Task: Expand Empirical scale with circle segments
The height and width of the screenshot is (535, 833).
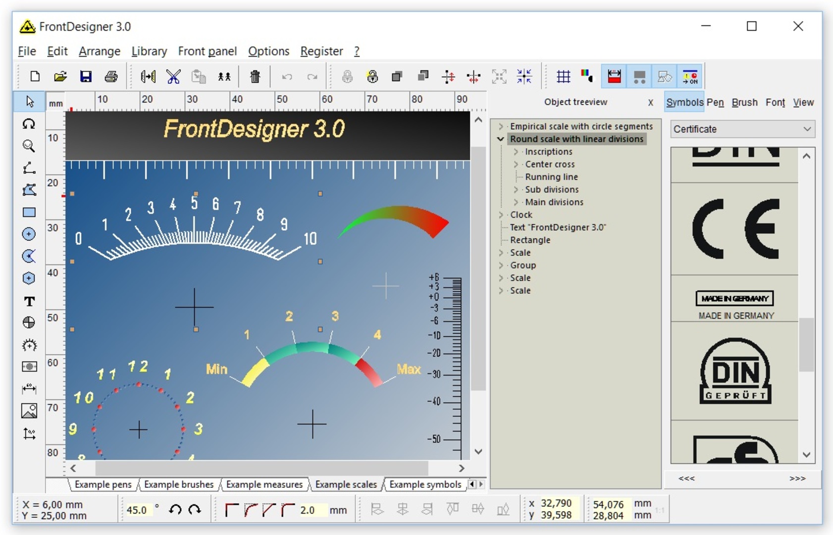Action: [501, 126]
